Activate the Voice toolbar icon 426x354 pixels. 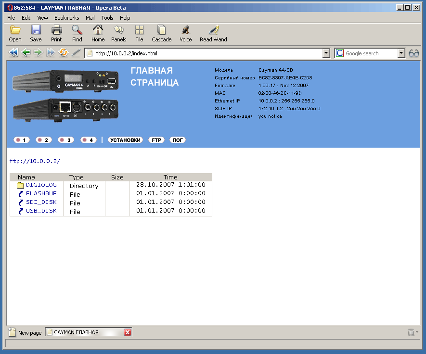(185, 30)
